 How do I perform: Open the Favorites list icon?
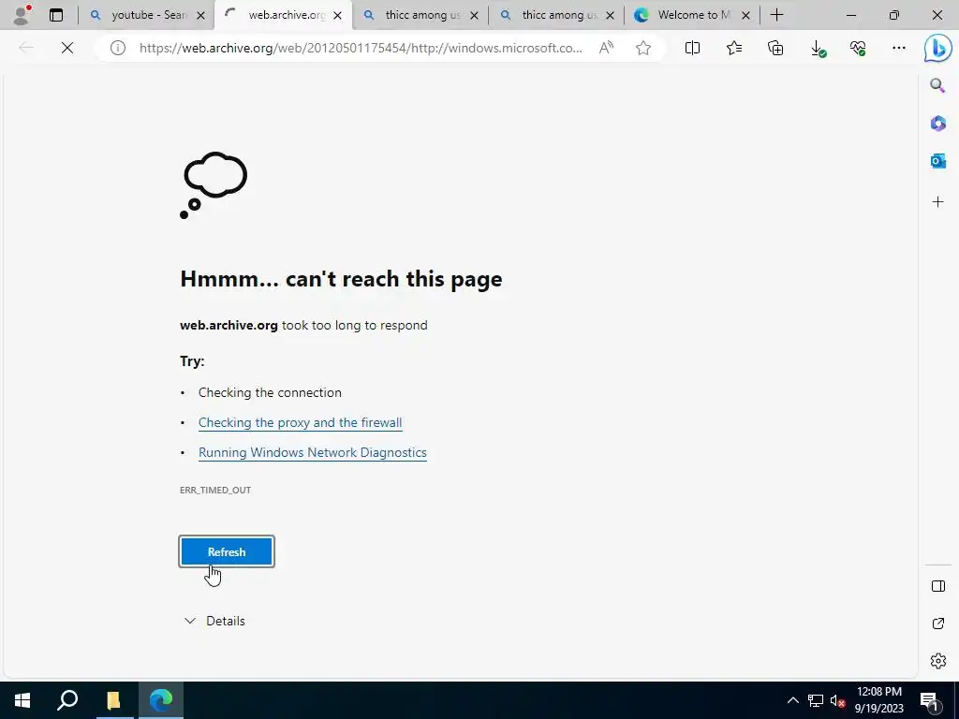tap(734, 48)
